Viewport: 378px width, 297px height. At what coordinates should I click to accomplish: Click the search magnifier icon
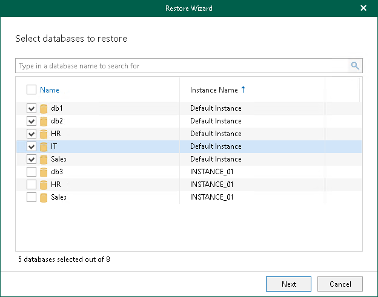click(355, 66)
